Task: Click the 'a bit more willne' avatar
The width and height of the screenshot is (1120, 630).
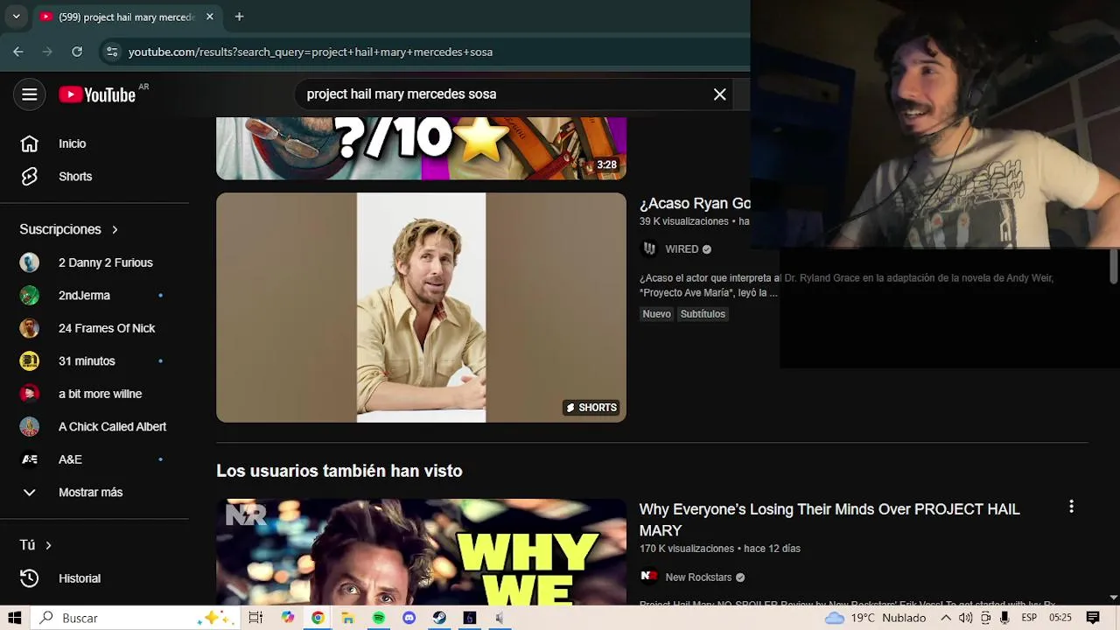Action: coord(30,394)
